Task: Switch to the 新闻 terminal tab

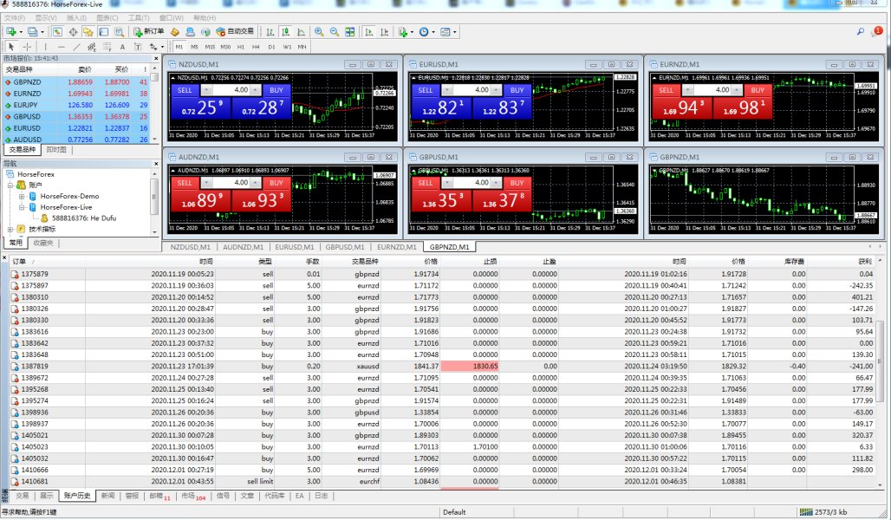Action: tap(107, 496)
